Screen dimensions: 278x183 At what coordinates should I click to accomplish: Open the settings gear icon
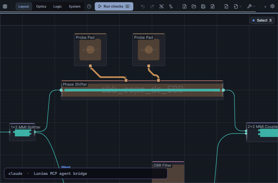click(x=272, y=6)
